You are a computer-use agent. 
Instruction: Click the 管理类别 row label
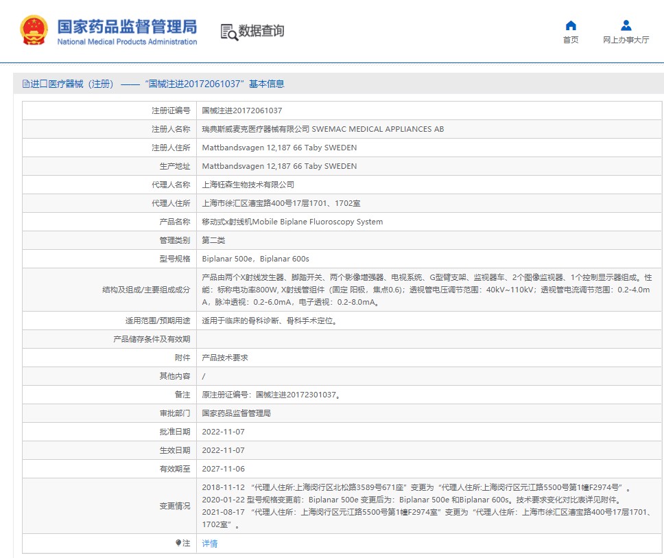175,240
